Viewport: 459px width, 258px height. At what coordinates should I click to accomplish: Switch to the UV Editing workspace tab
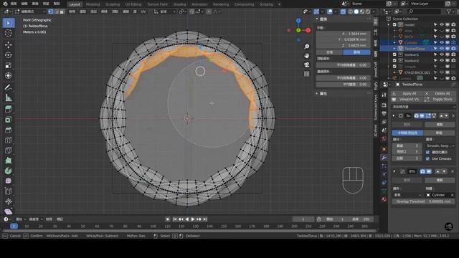click(x=133, y=4)
